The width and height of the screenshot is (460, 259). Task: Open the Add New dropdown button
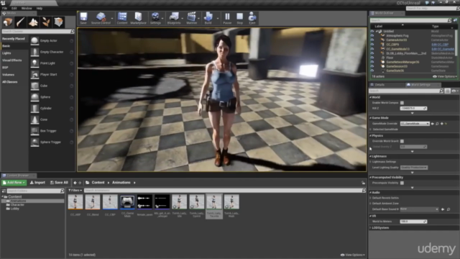click(14, 183)
